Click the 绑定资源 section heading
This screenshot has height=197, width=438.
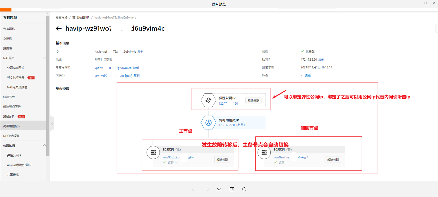[63, 89]
